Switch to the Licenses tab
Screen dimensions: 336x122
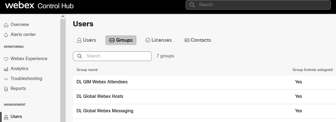tap(158, 40)
